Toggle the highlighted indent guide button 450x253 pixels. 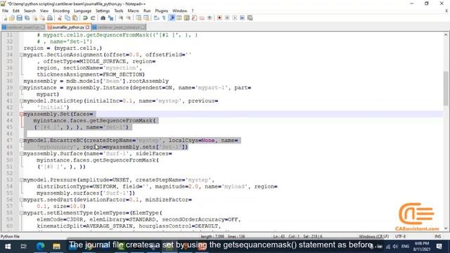(x=172, y=18)
